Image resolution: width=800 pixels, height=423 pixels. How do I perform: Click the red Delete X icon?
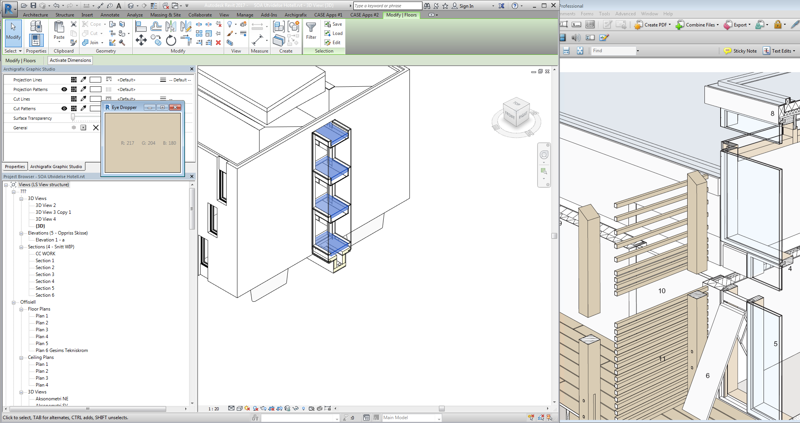(x=218, y=43)
